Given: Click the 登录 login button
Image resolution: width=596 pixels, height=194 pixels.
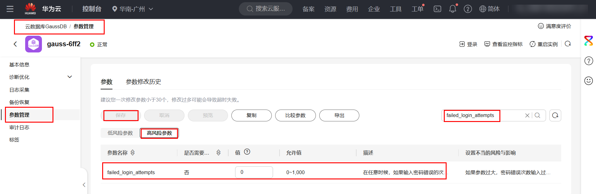Looking at the screenshot, I should click(x=468, y=44).
